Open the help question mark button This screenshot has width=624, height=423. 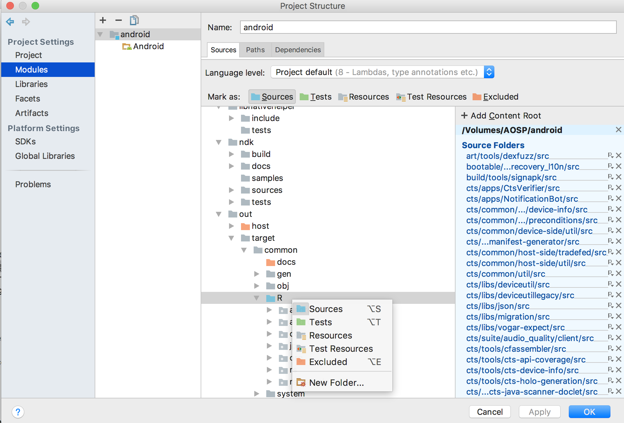point(18,412)
